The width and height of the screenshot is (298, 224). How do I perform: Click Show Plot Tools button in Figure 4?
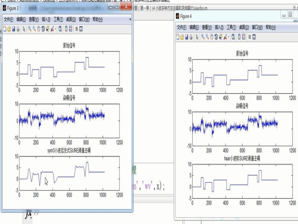(x=254, y=37)
